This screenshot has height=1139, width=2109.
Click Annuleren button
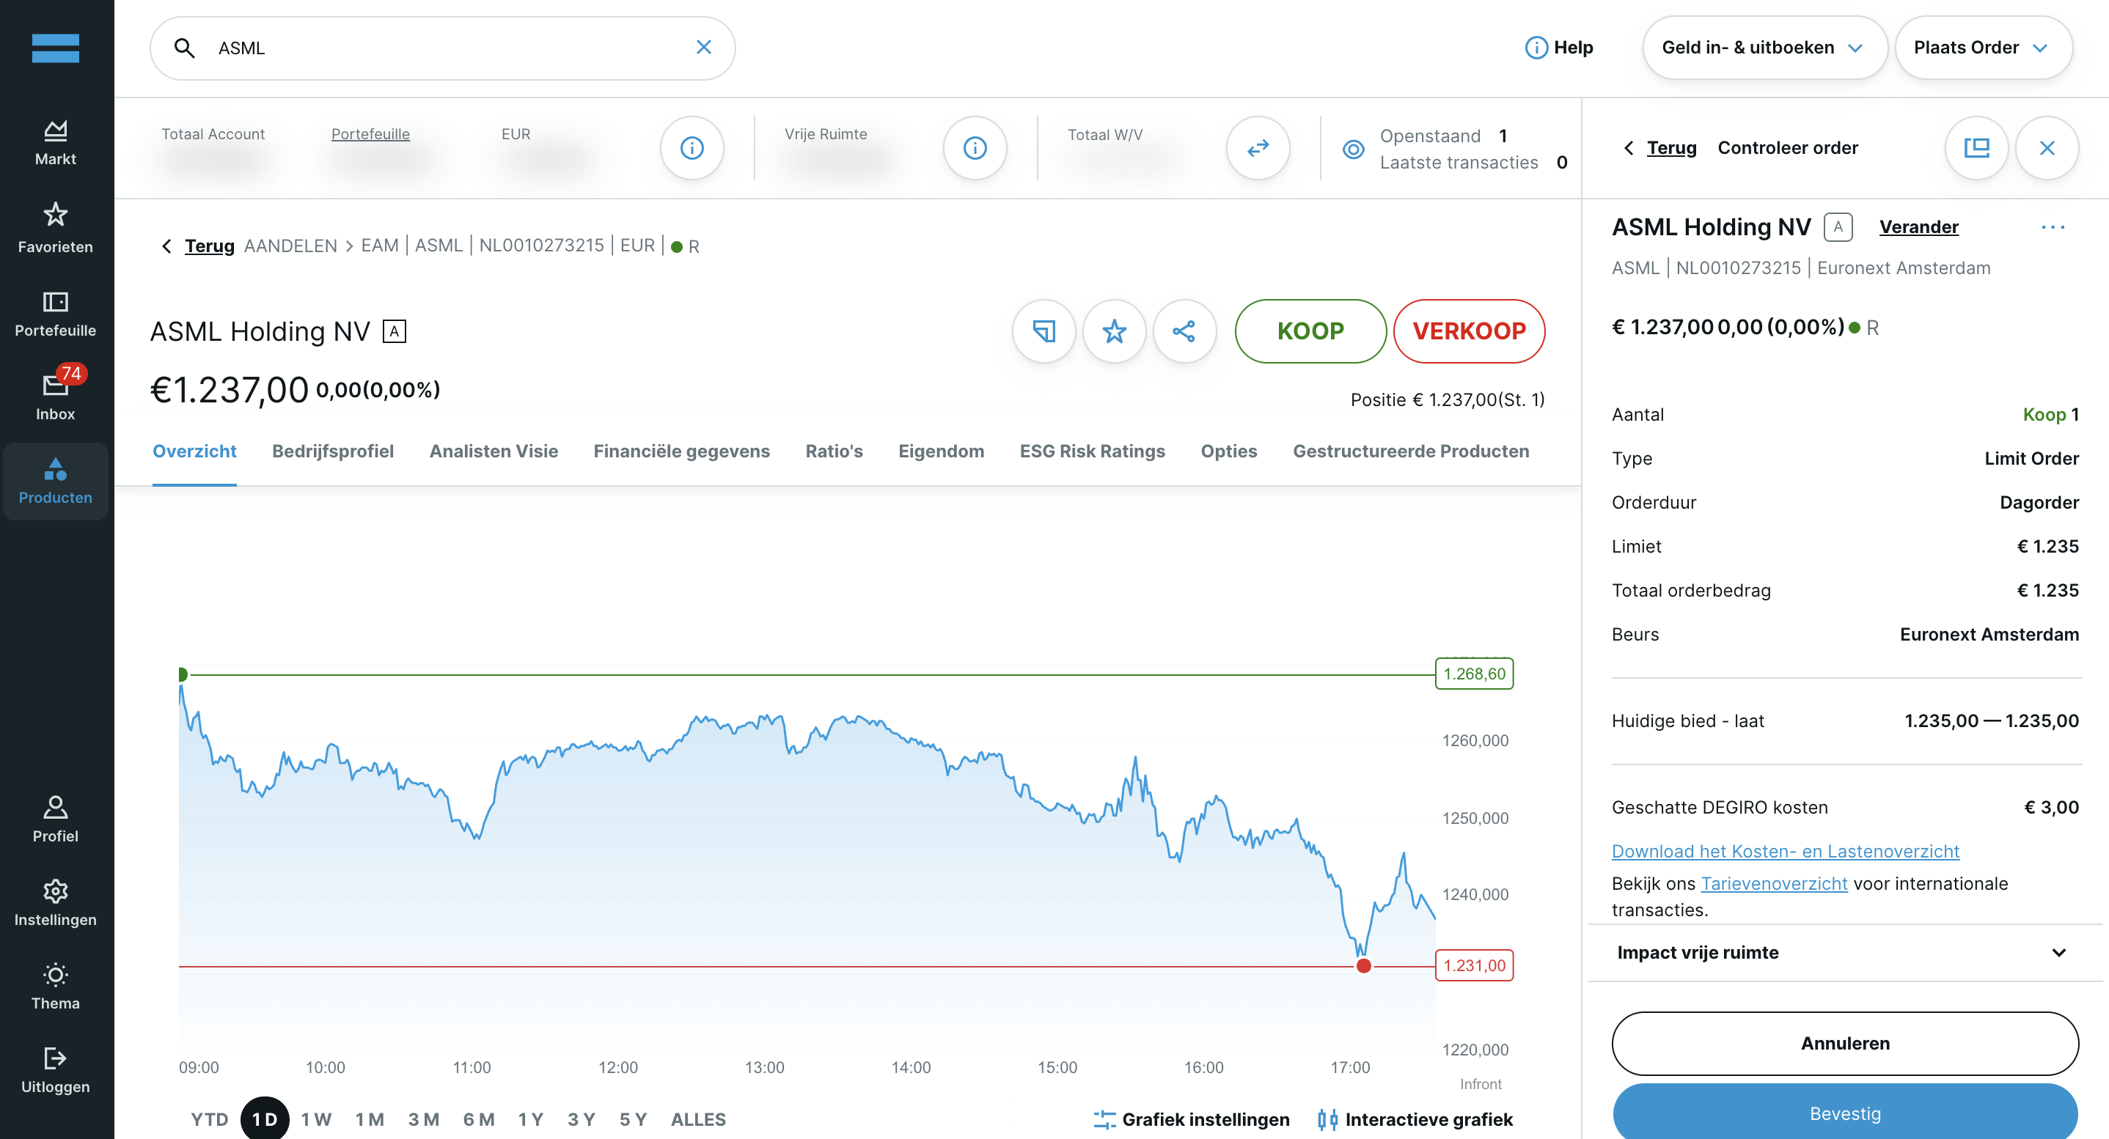coord(1845,1044)
